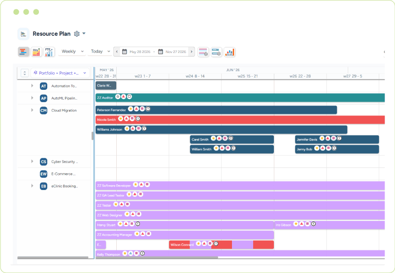
Task: Open the Today dropdown
Action: click(x=100, y=51)
